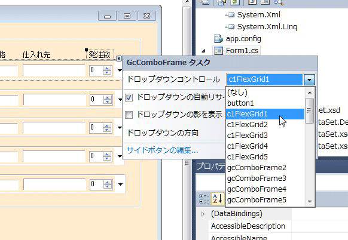Pick gcComboFrame4 in the list

(x=265, y=189)
